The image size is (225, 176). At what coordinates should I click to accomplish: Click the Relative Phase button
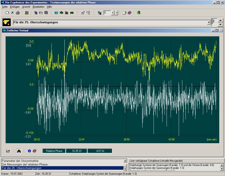(x=54, y=151)
